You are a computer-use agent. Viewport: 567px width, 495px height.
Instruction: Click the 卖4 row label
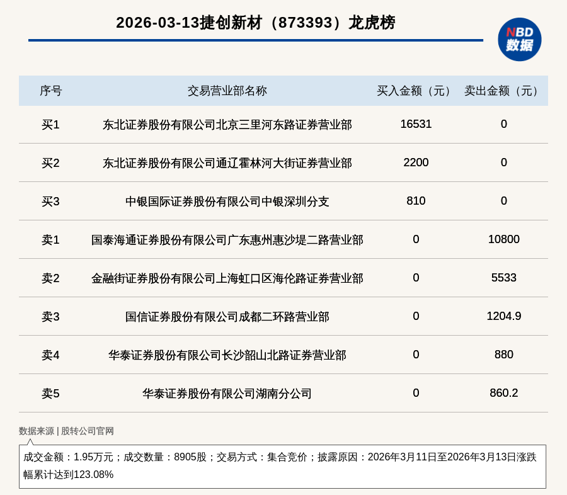(50, 355)
